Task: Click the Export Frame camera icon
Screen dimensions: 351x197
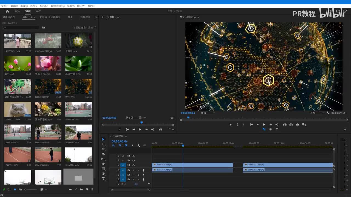Action: [x=298, y=124]
